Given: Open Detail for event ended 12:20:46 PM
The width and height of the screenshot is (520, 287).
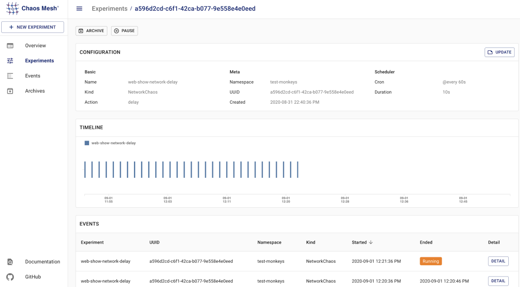Looking at the screenshot, I should pos(498,281).
